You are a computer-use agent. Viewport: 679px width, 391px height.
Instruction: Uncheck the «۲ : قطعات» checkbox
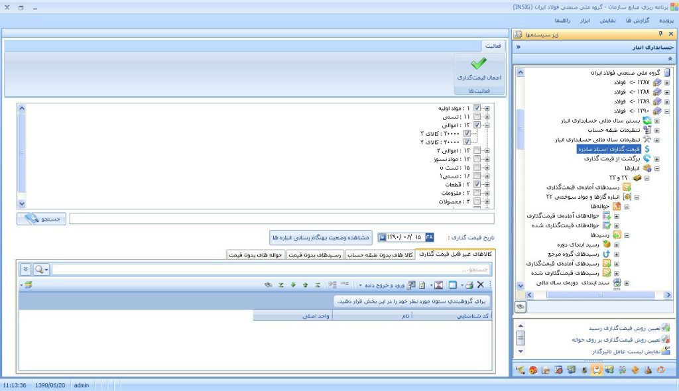(477, 184)
